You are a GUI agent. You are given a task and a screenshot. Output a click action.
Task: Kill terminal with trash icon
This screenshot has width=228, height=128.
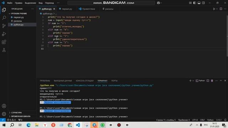tap(212, 81)
